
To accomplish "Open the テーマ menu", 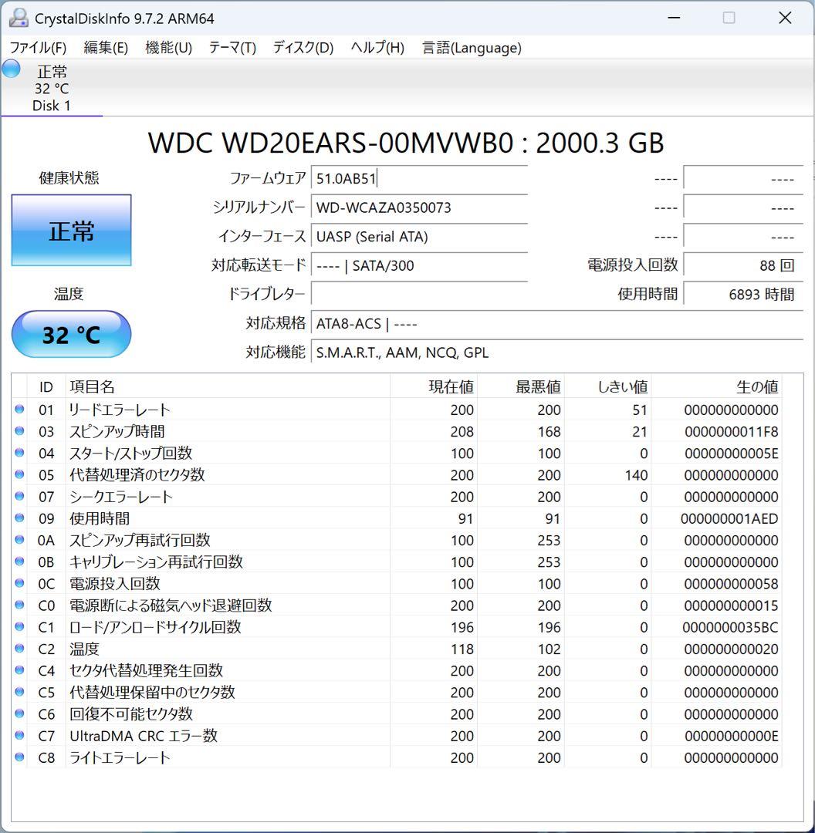I will click(x=232, y=47).
